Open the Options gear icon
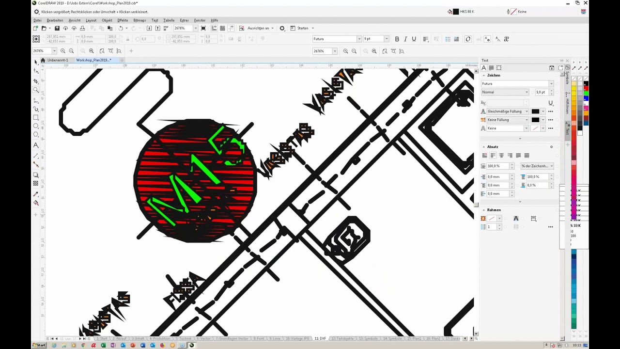This screenshot has width=620, height=349. coord(282,28)
